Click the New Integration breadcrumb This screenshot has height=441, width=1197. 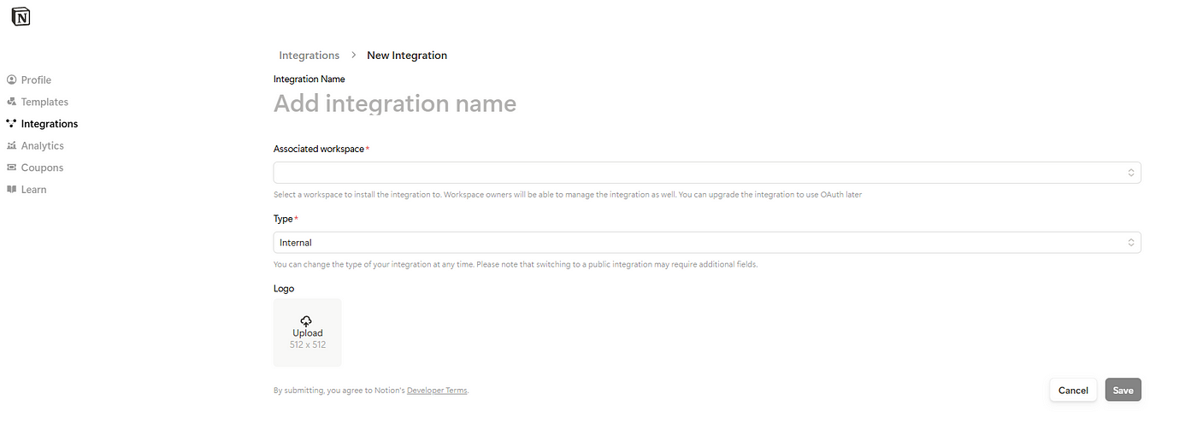click(x=407, y=56)
